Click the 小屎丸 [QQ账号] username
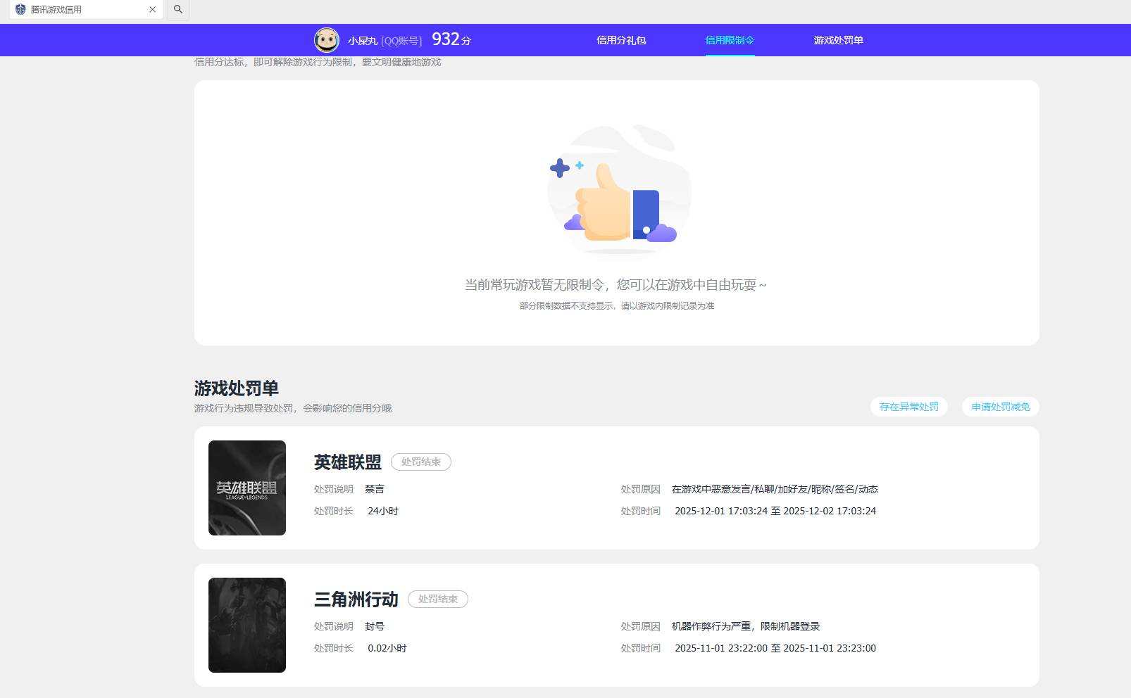Viewport: 1131px width, 698px height. pos(385,41)
